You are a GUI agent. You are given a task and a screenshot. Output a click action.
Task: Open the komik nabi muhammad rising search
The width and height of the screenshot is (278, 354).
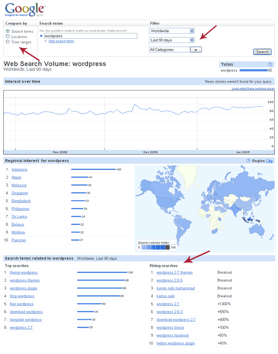[x=175, y=288]
